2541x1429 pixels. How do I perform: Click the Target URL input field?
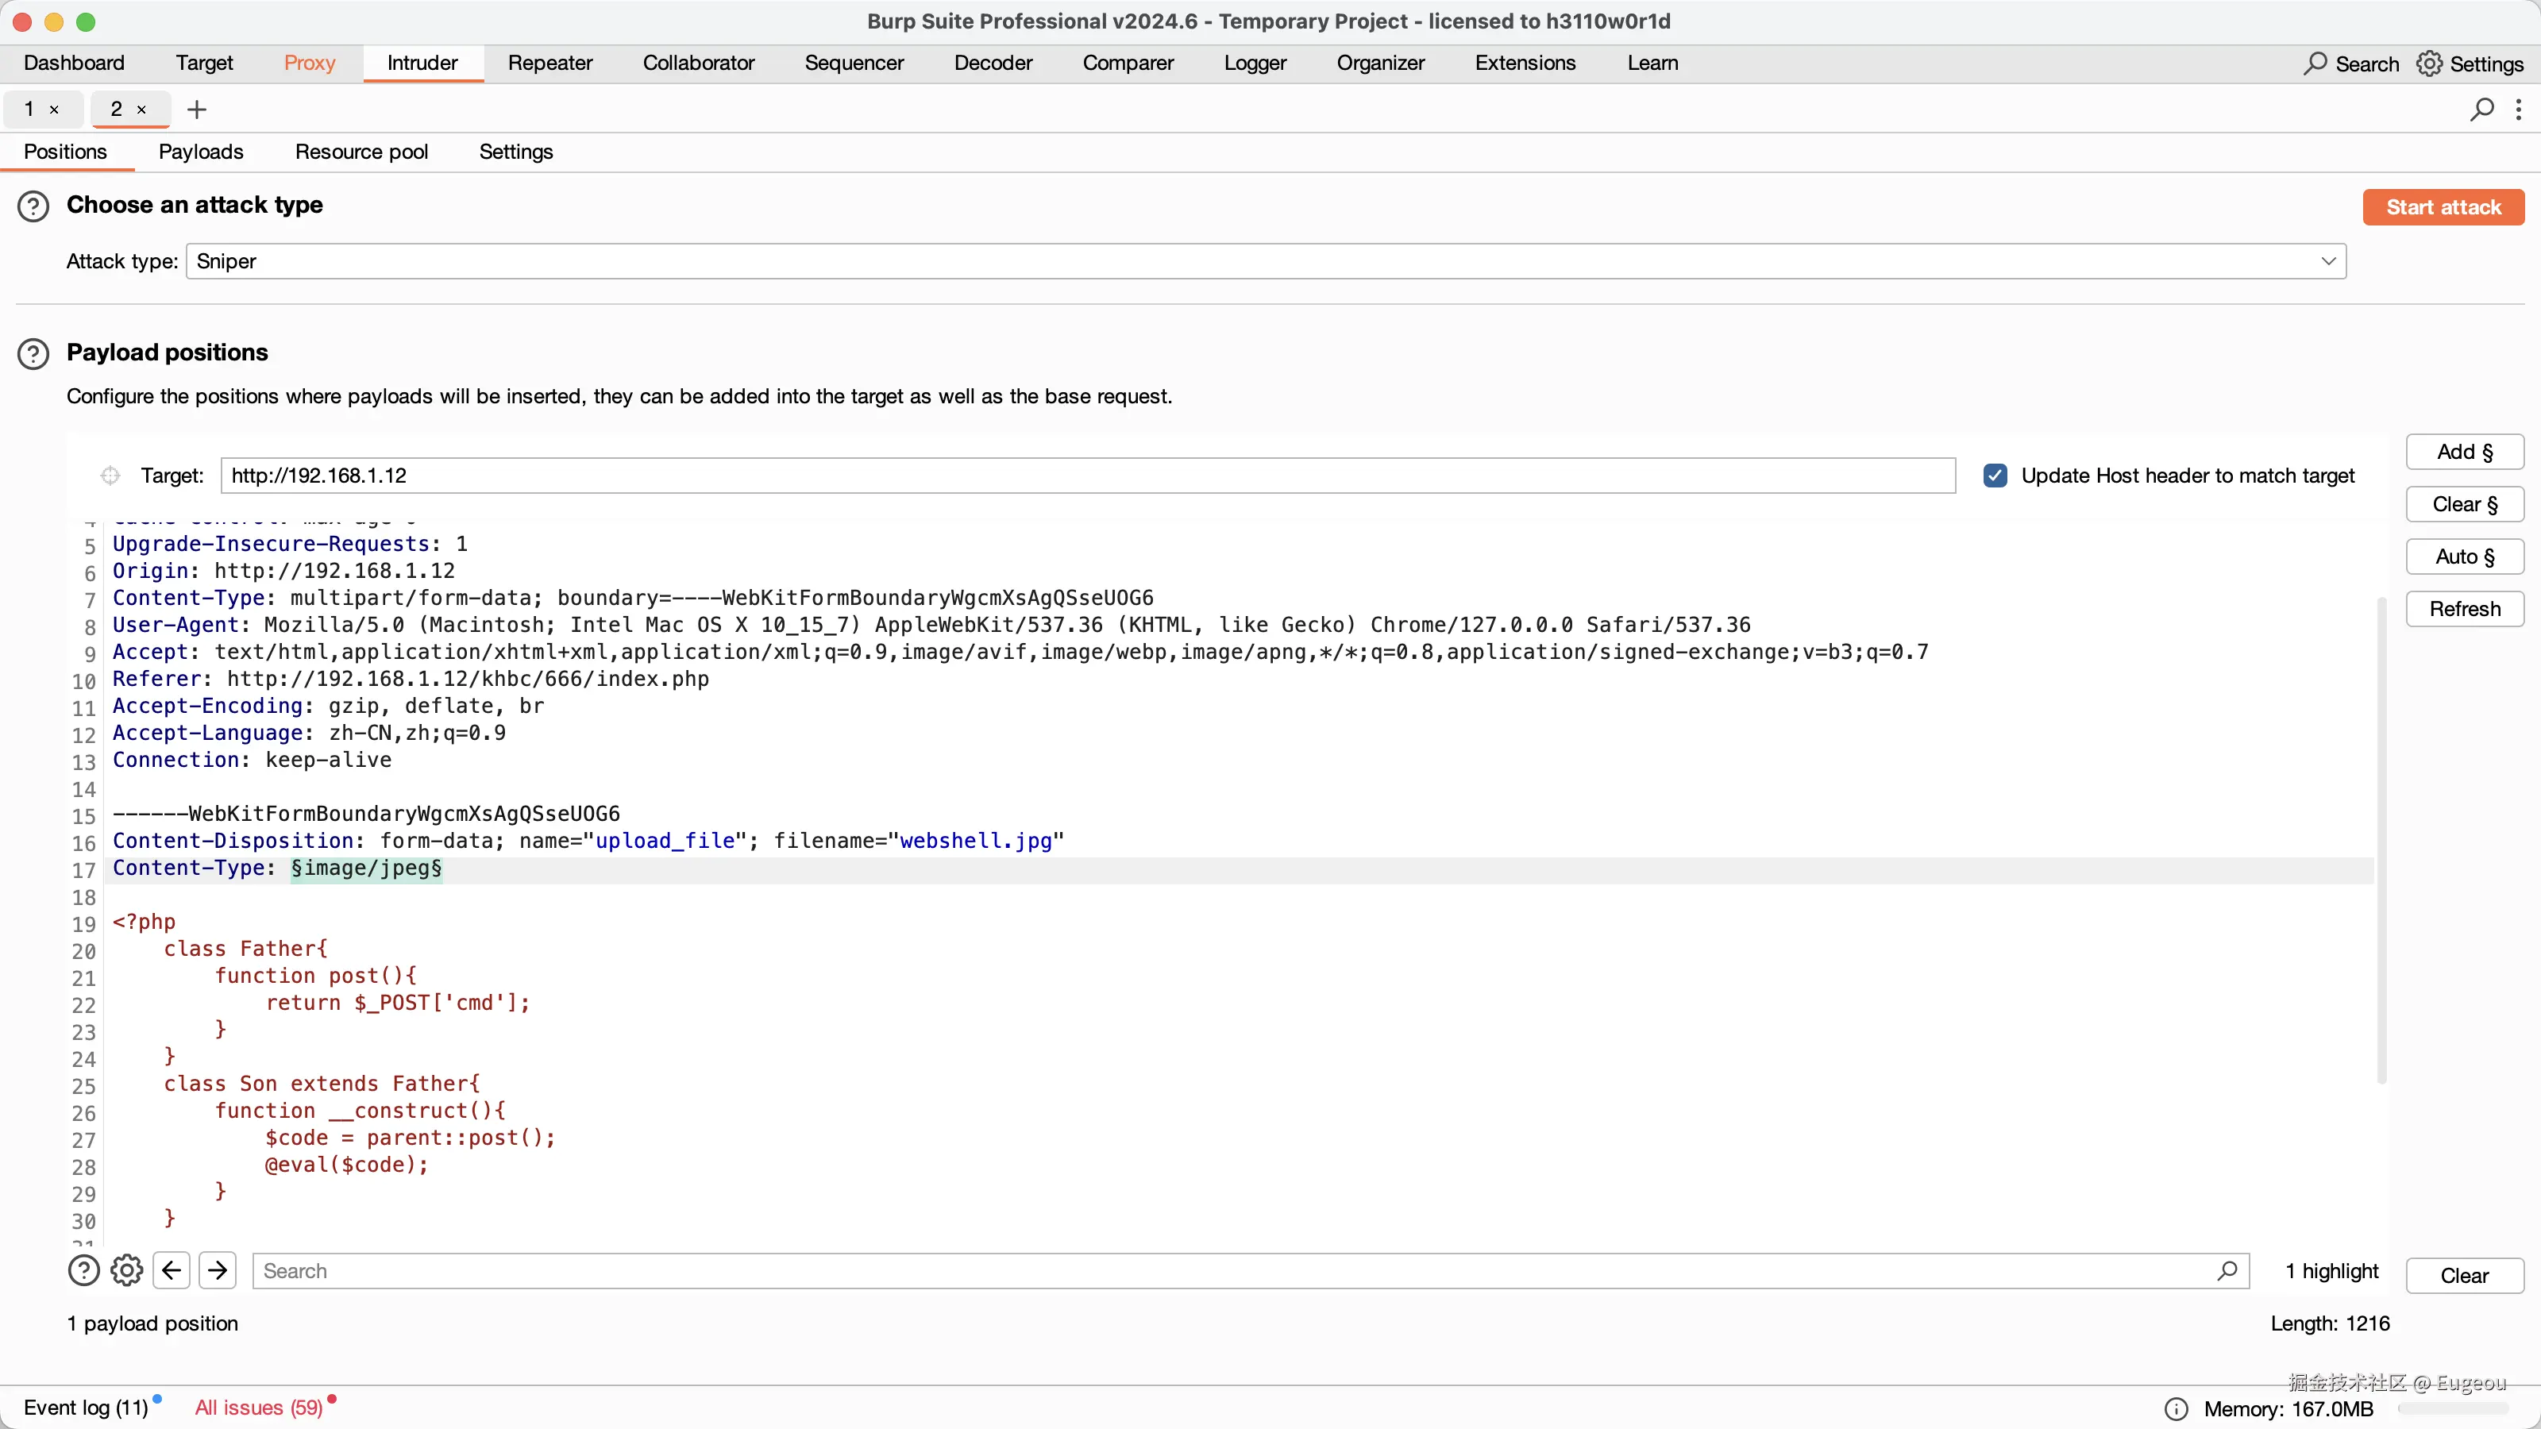tap(1085, 476)
